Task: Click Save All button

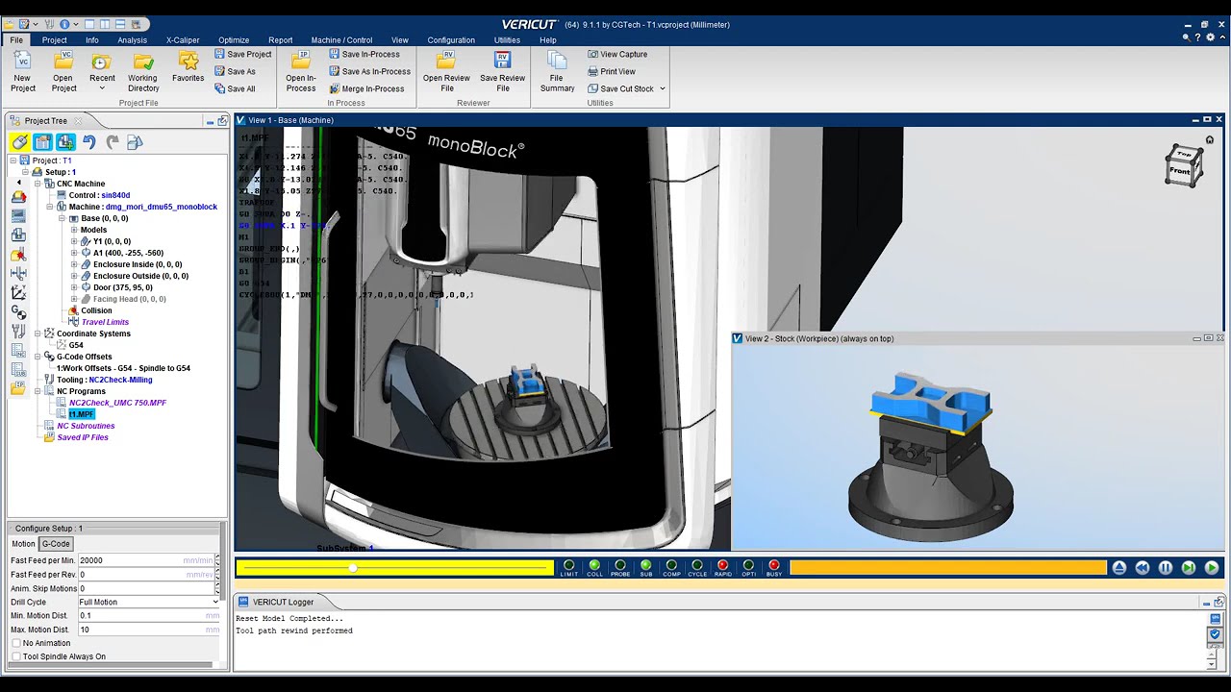Action: point(235,88)
